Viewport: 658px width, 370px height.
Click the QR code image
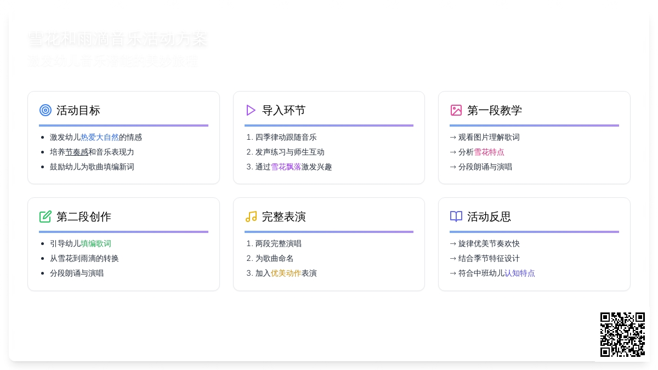(x=622, y=334)
